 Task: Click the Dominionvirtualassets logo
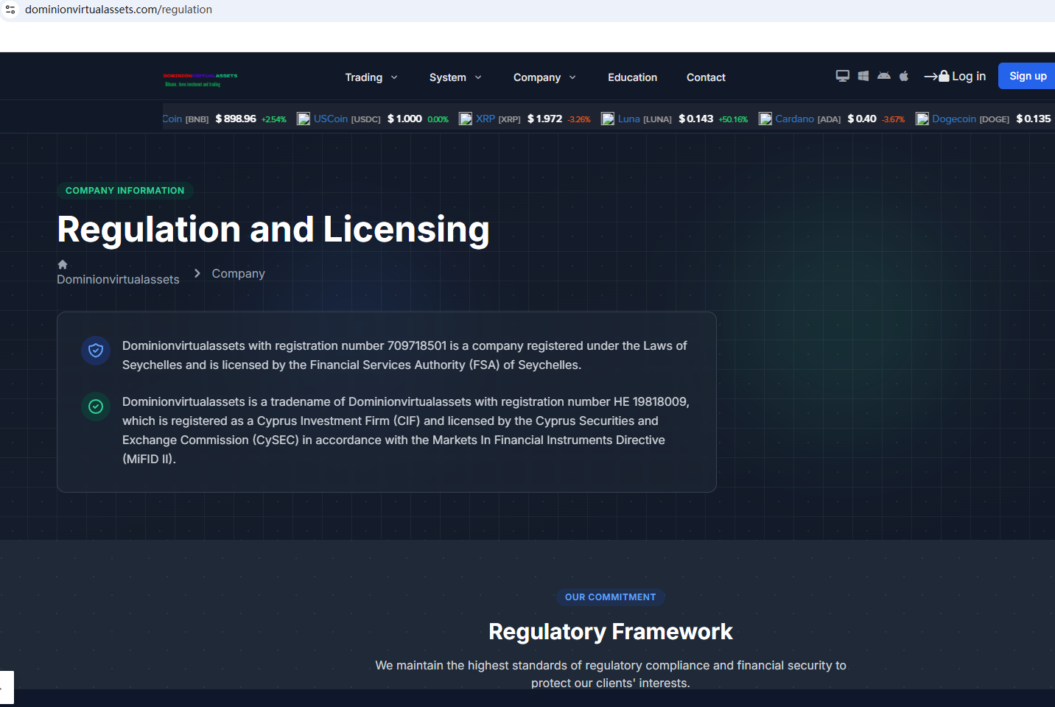click(200, 79)
